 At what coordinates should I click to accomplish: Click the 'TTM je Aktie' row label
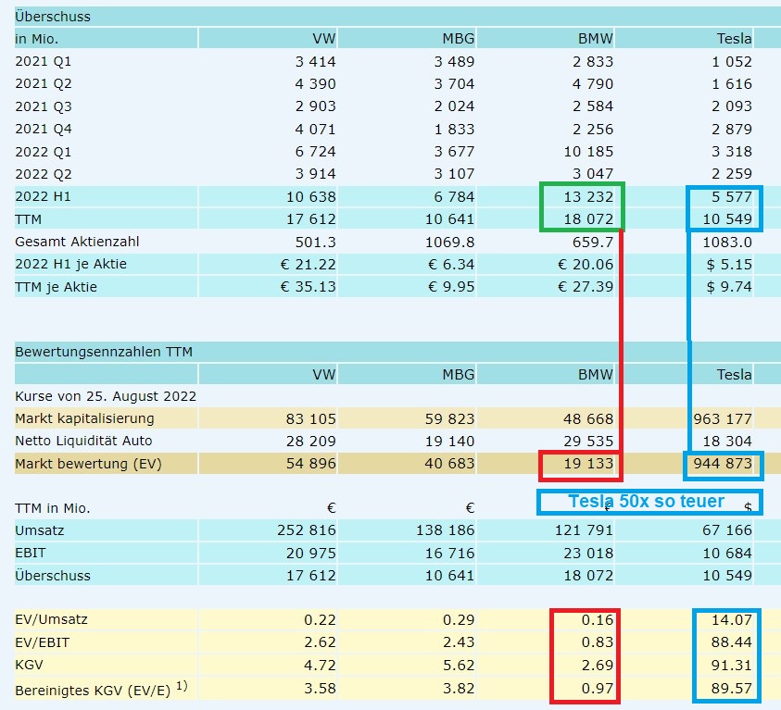(x=56, y=287)
